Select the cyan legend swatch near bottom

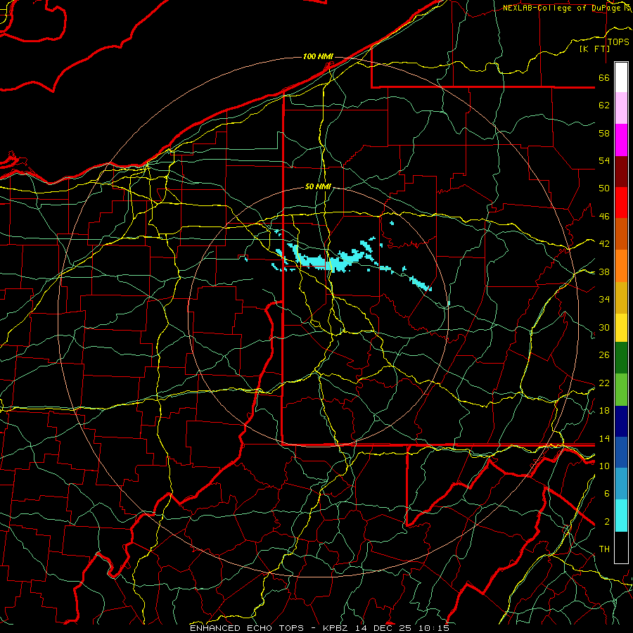coord(621,516)
